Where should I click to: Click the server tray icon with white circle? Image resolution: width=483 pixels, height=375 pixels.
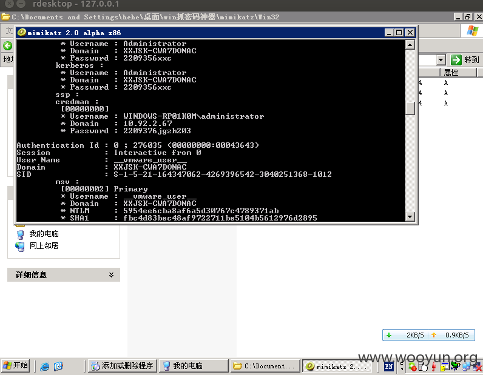pyautogui.click(x=424, y=367)
